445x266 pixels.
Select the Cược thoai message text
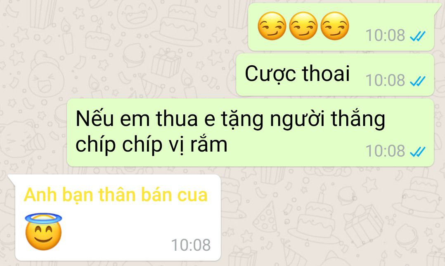(297, 74)
